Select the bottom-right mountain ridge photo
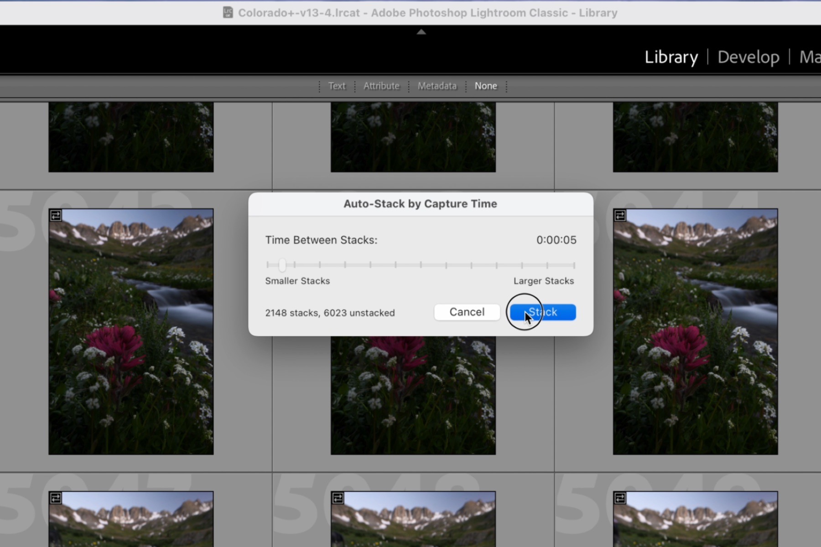 [x=695, y=519]
